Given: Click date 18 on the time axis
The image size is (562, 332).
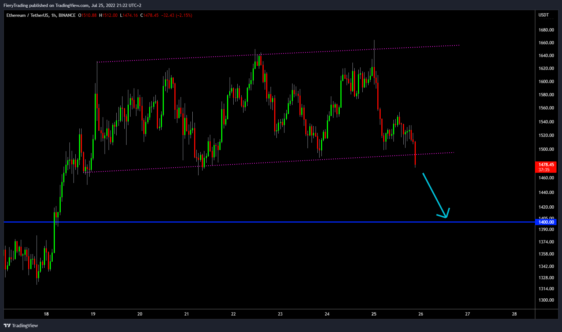Looking at the screenshot, I should click(x=46, y=314).
